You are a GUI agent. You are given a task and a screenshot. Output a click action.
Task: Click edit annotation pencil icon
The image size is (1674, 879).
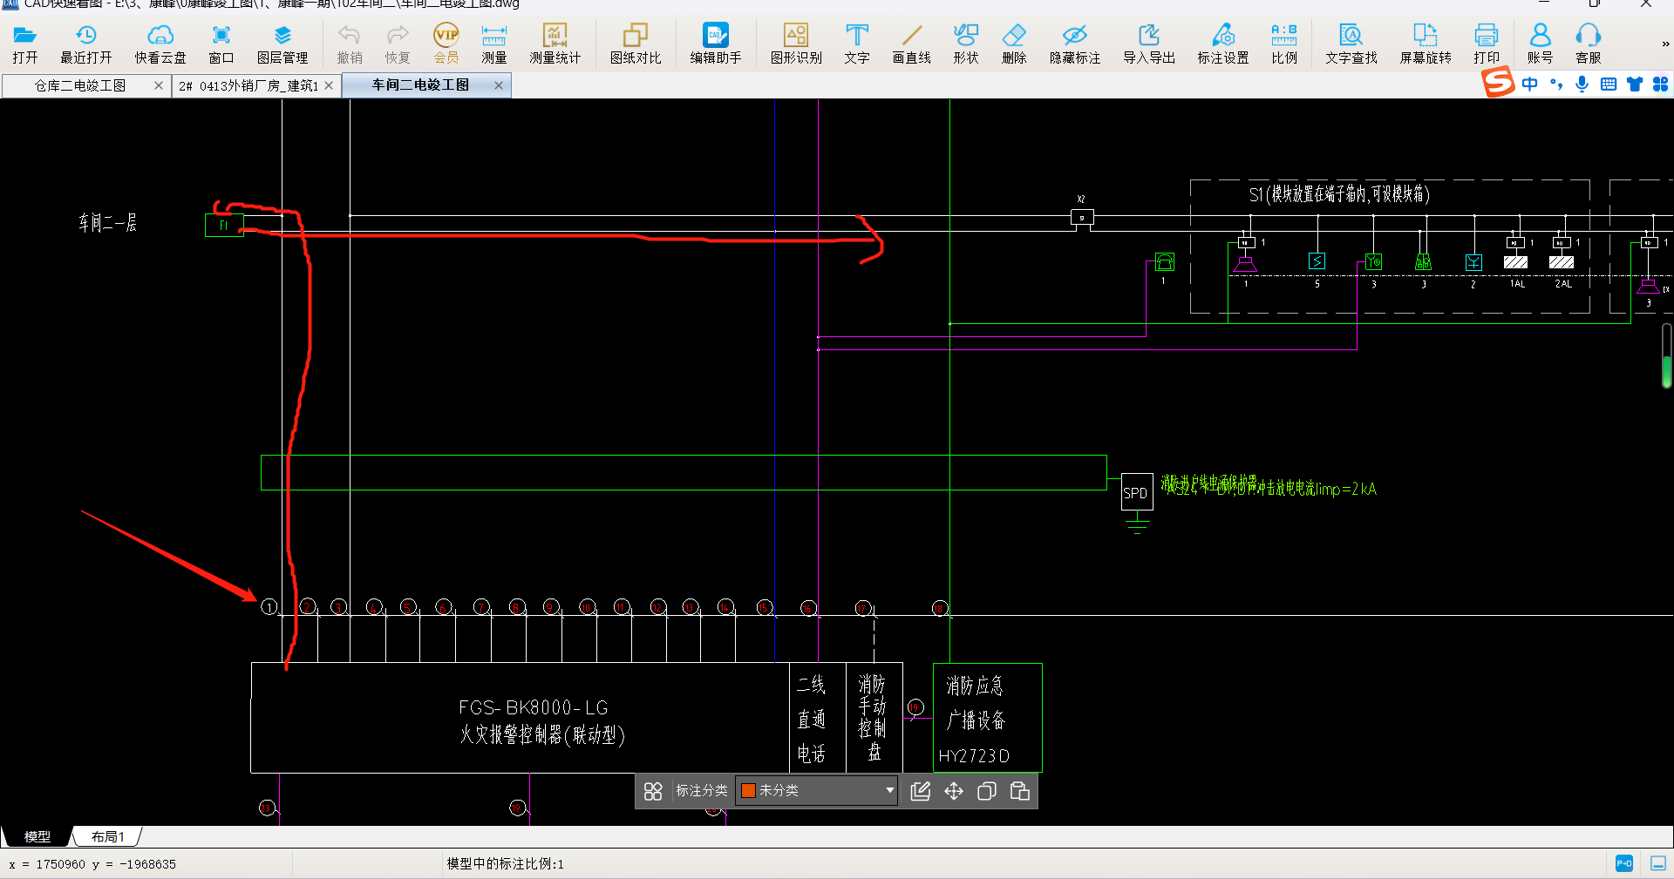[x=921, y=791]
